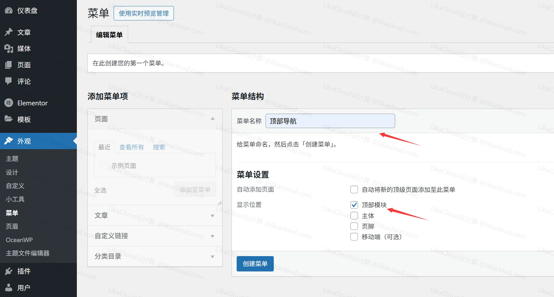Viewport: 554px width, 297px height.
Task: Uncheck the 顶部模块 display location checkbox
Action: [x=354, y=205]
